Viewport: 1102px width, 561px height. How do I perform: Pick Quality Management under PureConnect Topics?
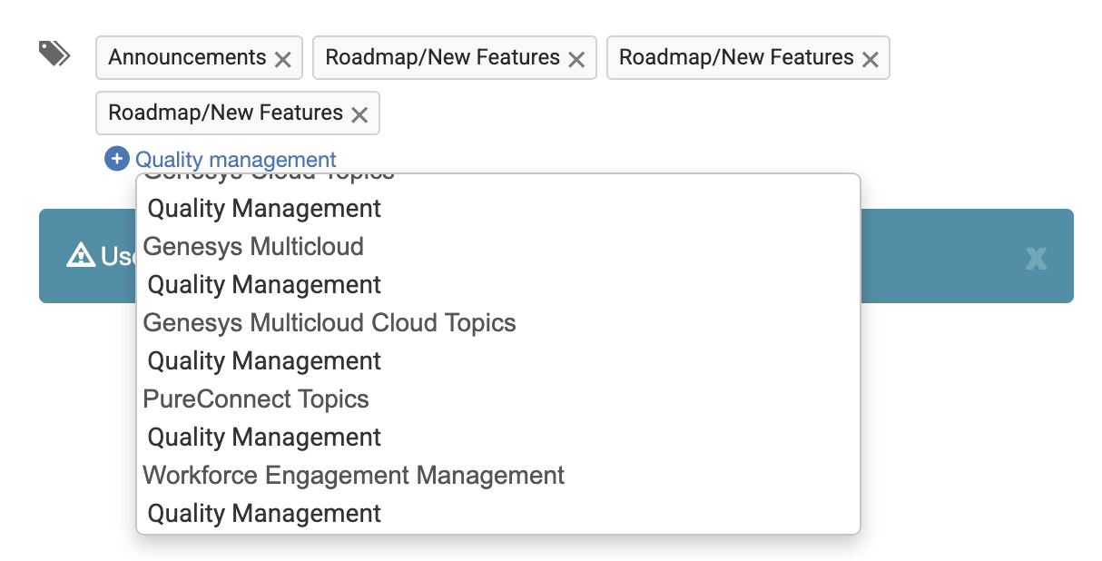click(264, 438)
